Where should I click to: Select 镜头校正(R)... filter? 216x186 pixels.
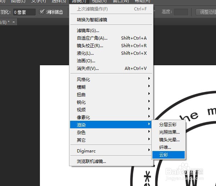pyautogui.click(x=111, y=46)
